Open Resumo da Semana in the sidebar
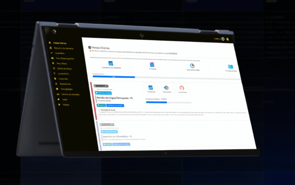Screen dimensions: 295x185 (x=63, y=49)
